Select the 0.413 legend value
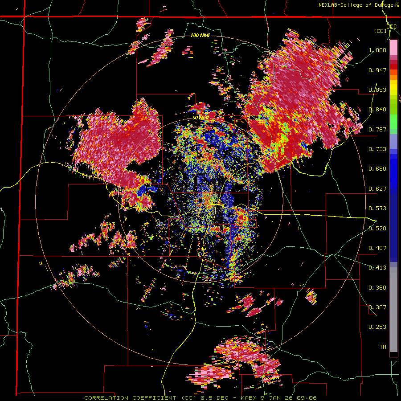 click(377, 268)
